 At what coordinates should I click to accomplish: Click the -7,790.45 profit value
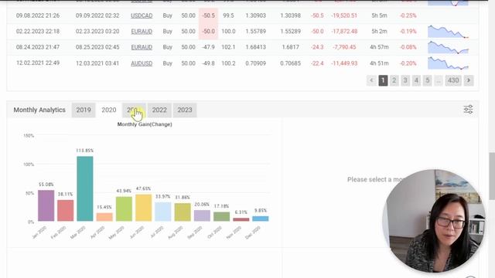pyautogui.click(x=344, y=47)
